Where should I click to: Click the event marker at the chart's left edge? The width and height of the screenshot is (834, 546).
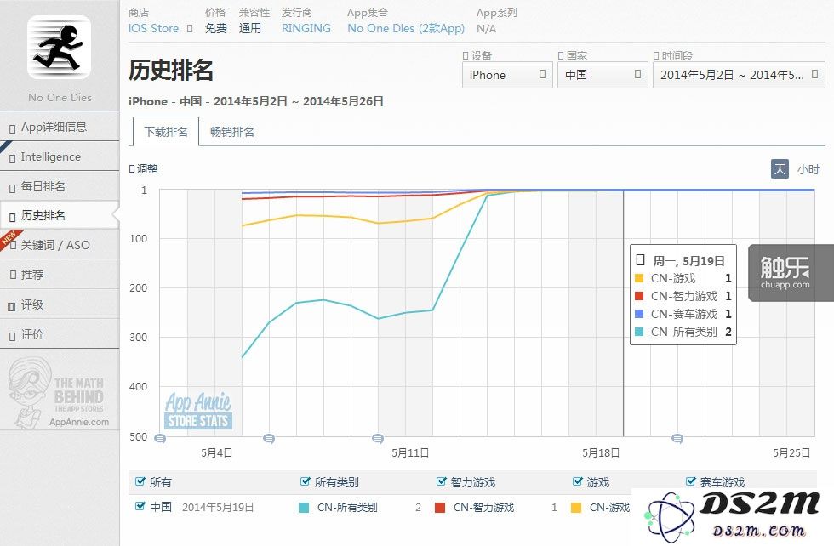point(160,439)
